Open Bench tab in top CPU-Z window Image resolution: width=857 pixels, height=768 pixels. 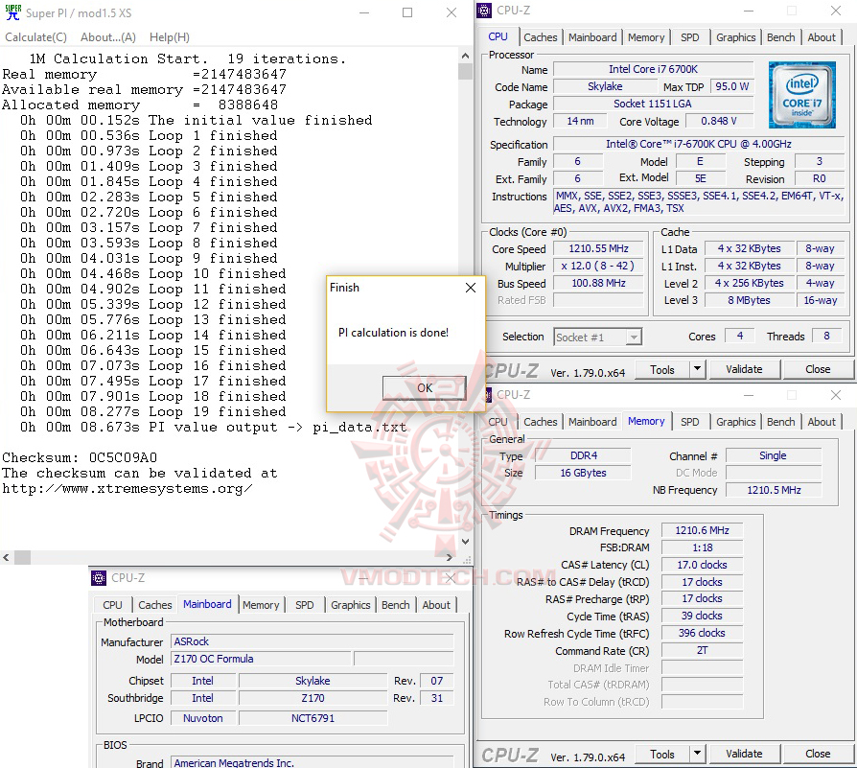click(780, 37)
